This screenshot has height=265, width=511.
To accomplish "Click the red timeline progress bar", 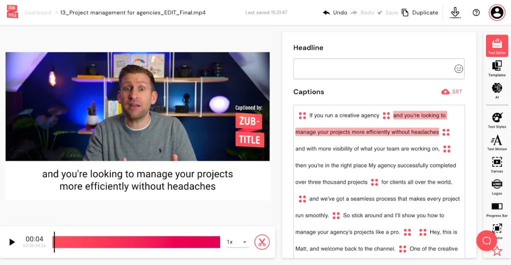I will pyautogui.click(x=136, y=242).
